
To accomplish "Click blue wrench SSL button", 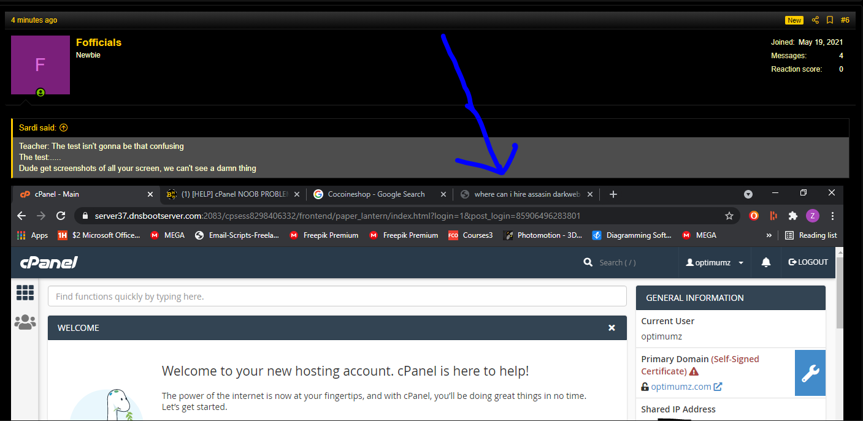I will (810, 373).
